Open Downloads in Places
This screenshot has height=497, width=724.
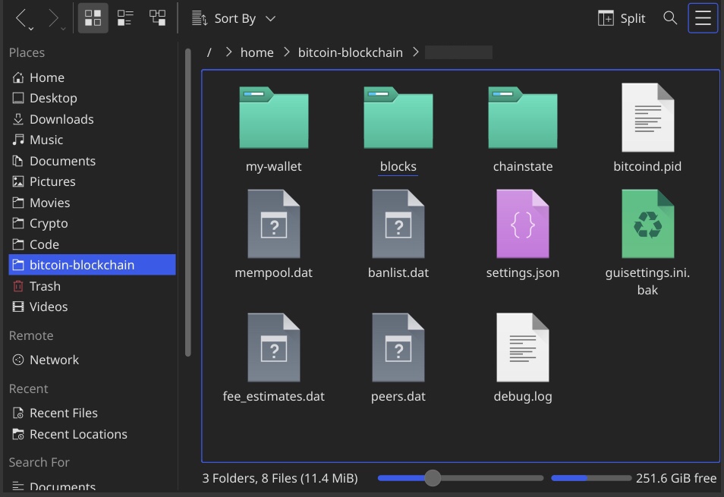[x=92, y=120]
